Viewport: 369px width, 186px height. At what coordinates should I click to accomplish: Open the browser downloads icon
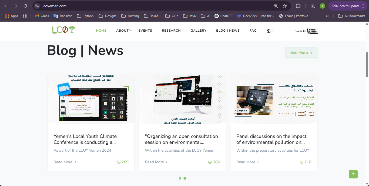click(313, 6)
